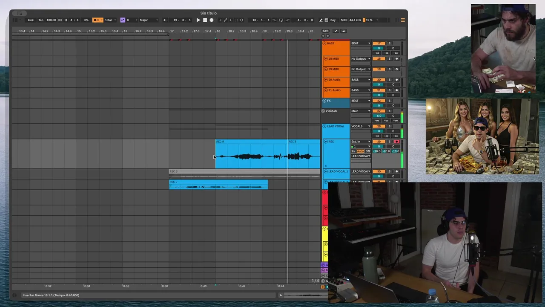The height and width of the screenshot is (307, 545).
Task: Fold the 20 Audio track
Action: 326,80
